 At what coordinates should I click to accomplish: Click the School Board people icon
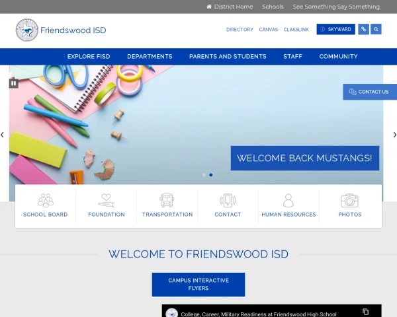coord(46,200)
